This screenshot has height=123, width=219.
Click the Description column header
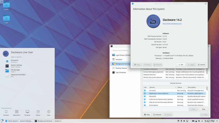pos(197,87)
